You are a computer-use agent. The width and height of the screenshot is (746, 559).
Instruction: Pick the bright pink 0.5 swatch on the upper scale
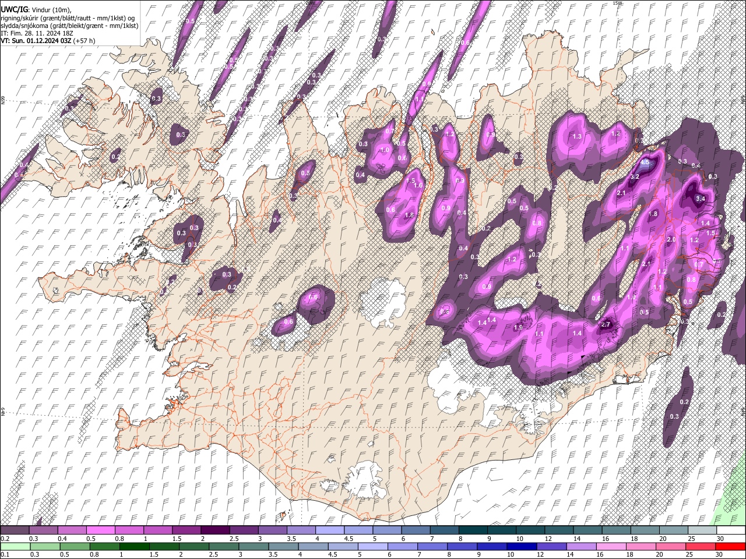(100, 530)
